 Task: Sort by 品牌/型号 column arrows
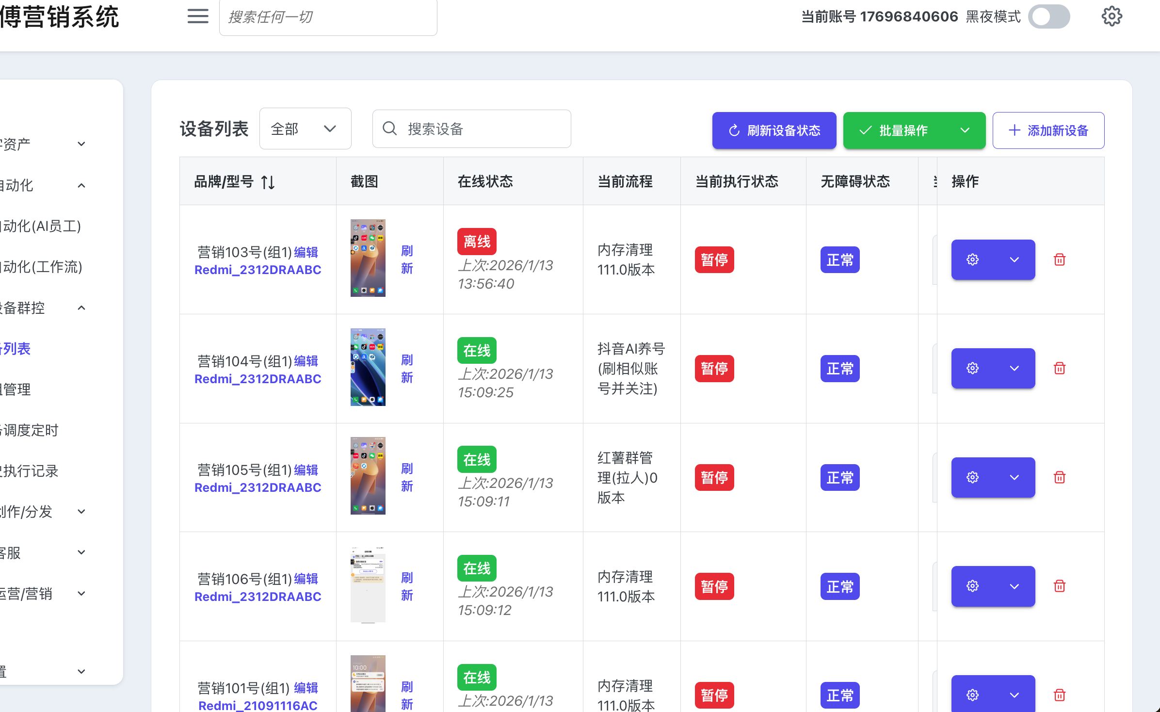[x=268, y=182]
